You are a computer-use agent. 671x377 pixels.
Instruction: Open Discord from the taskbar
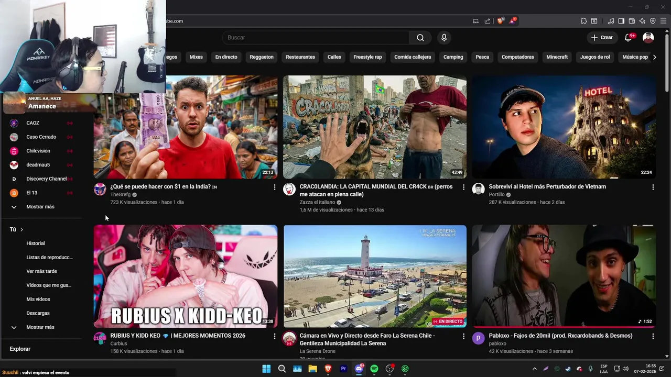pyautogui.click(x=359, y=369)
